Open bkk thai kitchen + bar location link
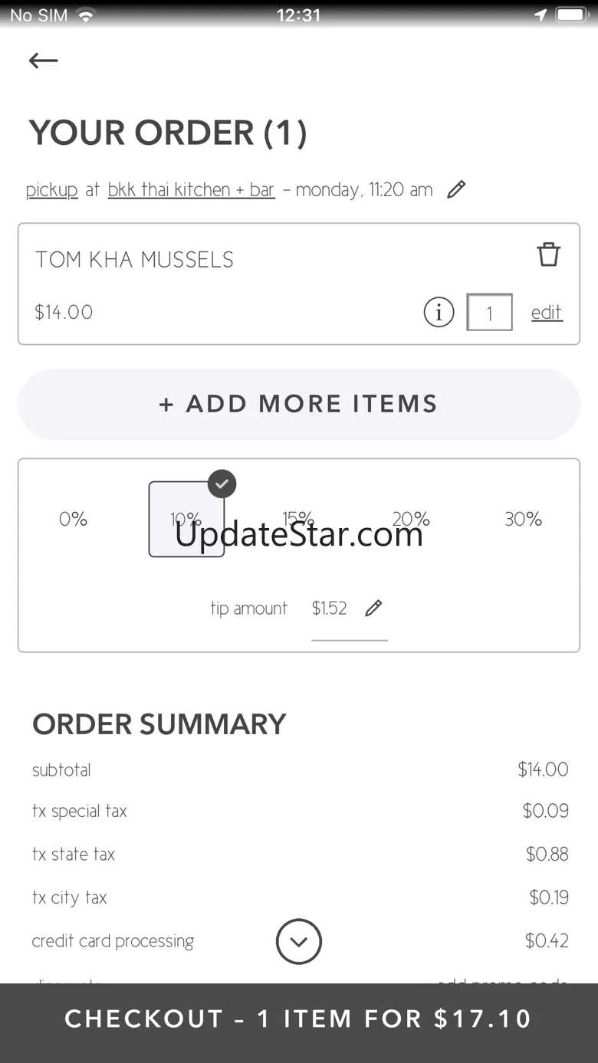The width and height of the screenshot is (598, 1063). tap(191, 190)
